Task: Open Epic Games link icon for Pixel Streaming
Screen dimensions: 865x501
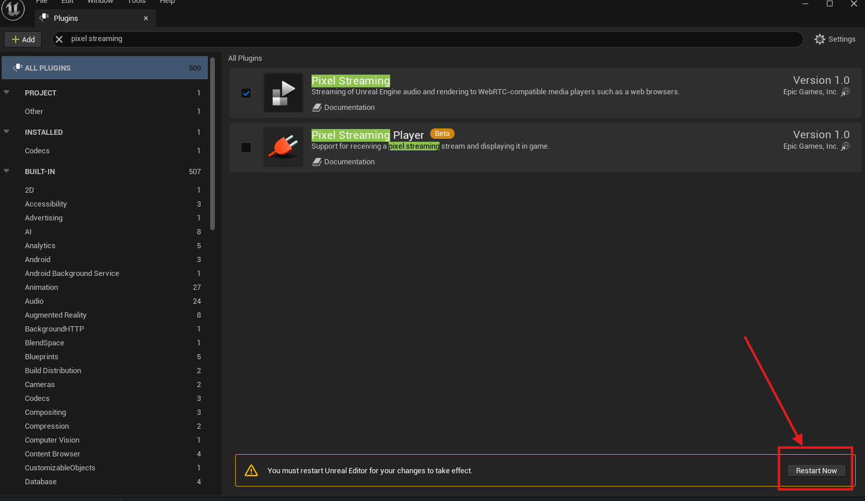Action: pos(845,92)
